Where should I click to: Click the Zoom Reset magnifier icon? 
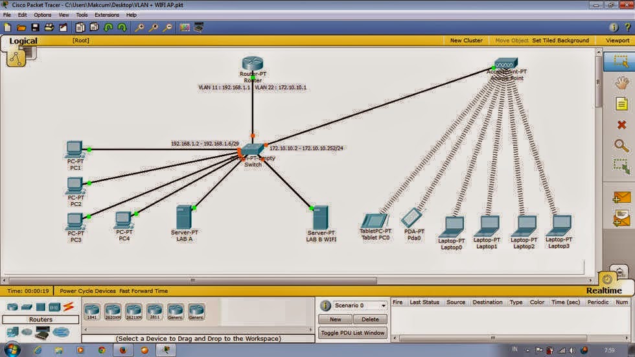point(153,27)
